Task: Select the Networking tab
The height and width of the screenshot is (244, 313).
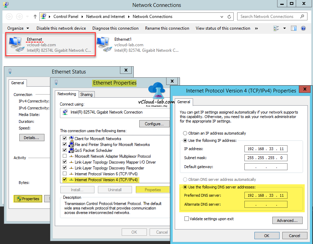Action: (x=67, y=94)
